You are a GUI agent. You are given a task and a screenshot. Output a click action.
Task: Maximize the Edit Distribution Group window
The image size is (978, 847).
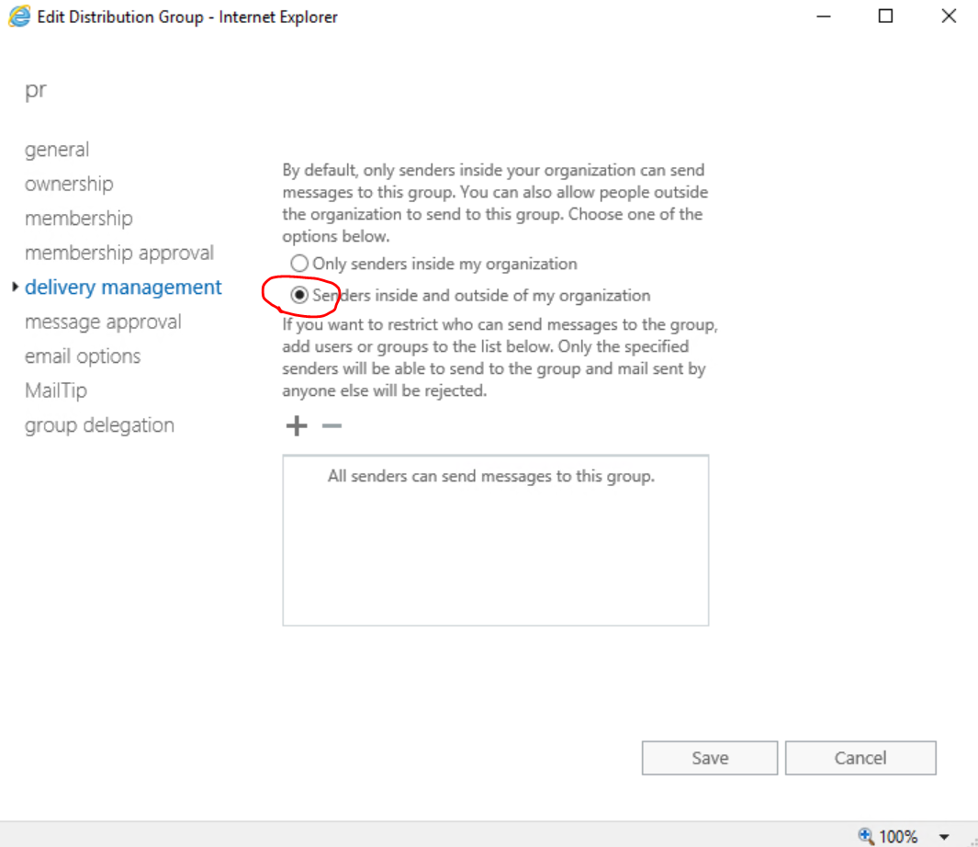click(885, 17)
